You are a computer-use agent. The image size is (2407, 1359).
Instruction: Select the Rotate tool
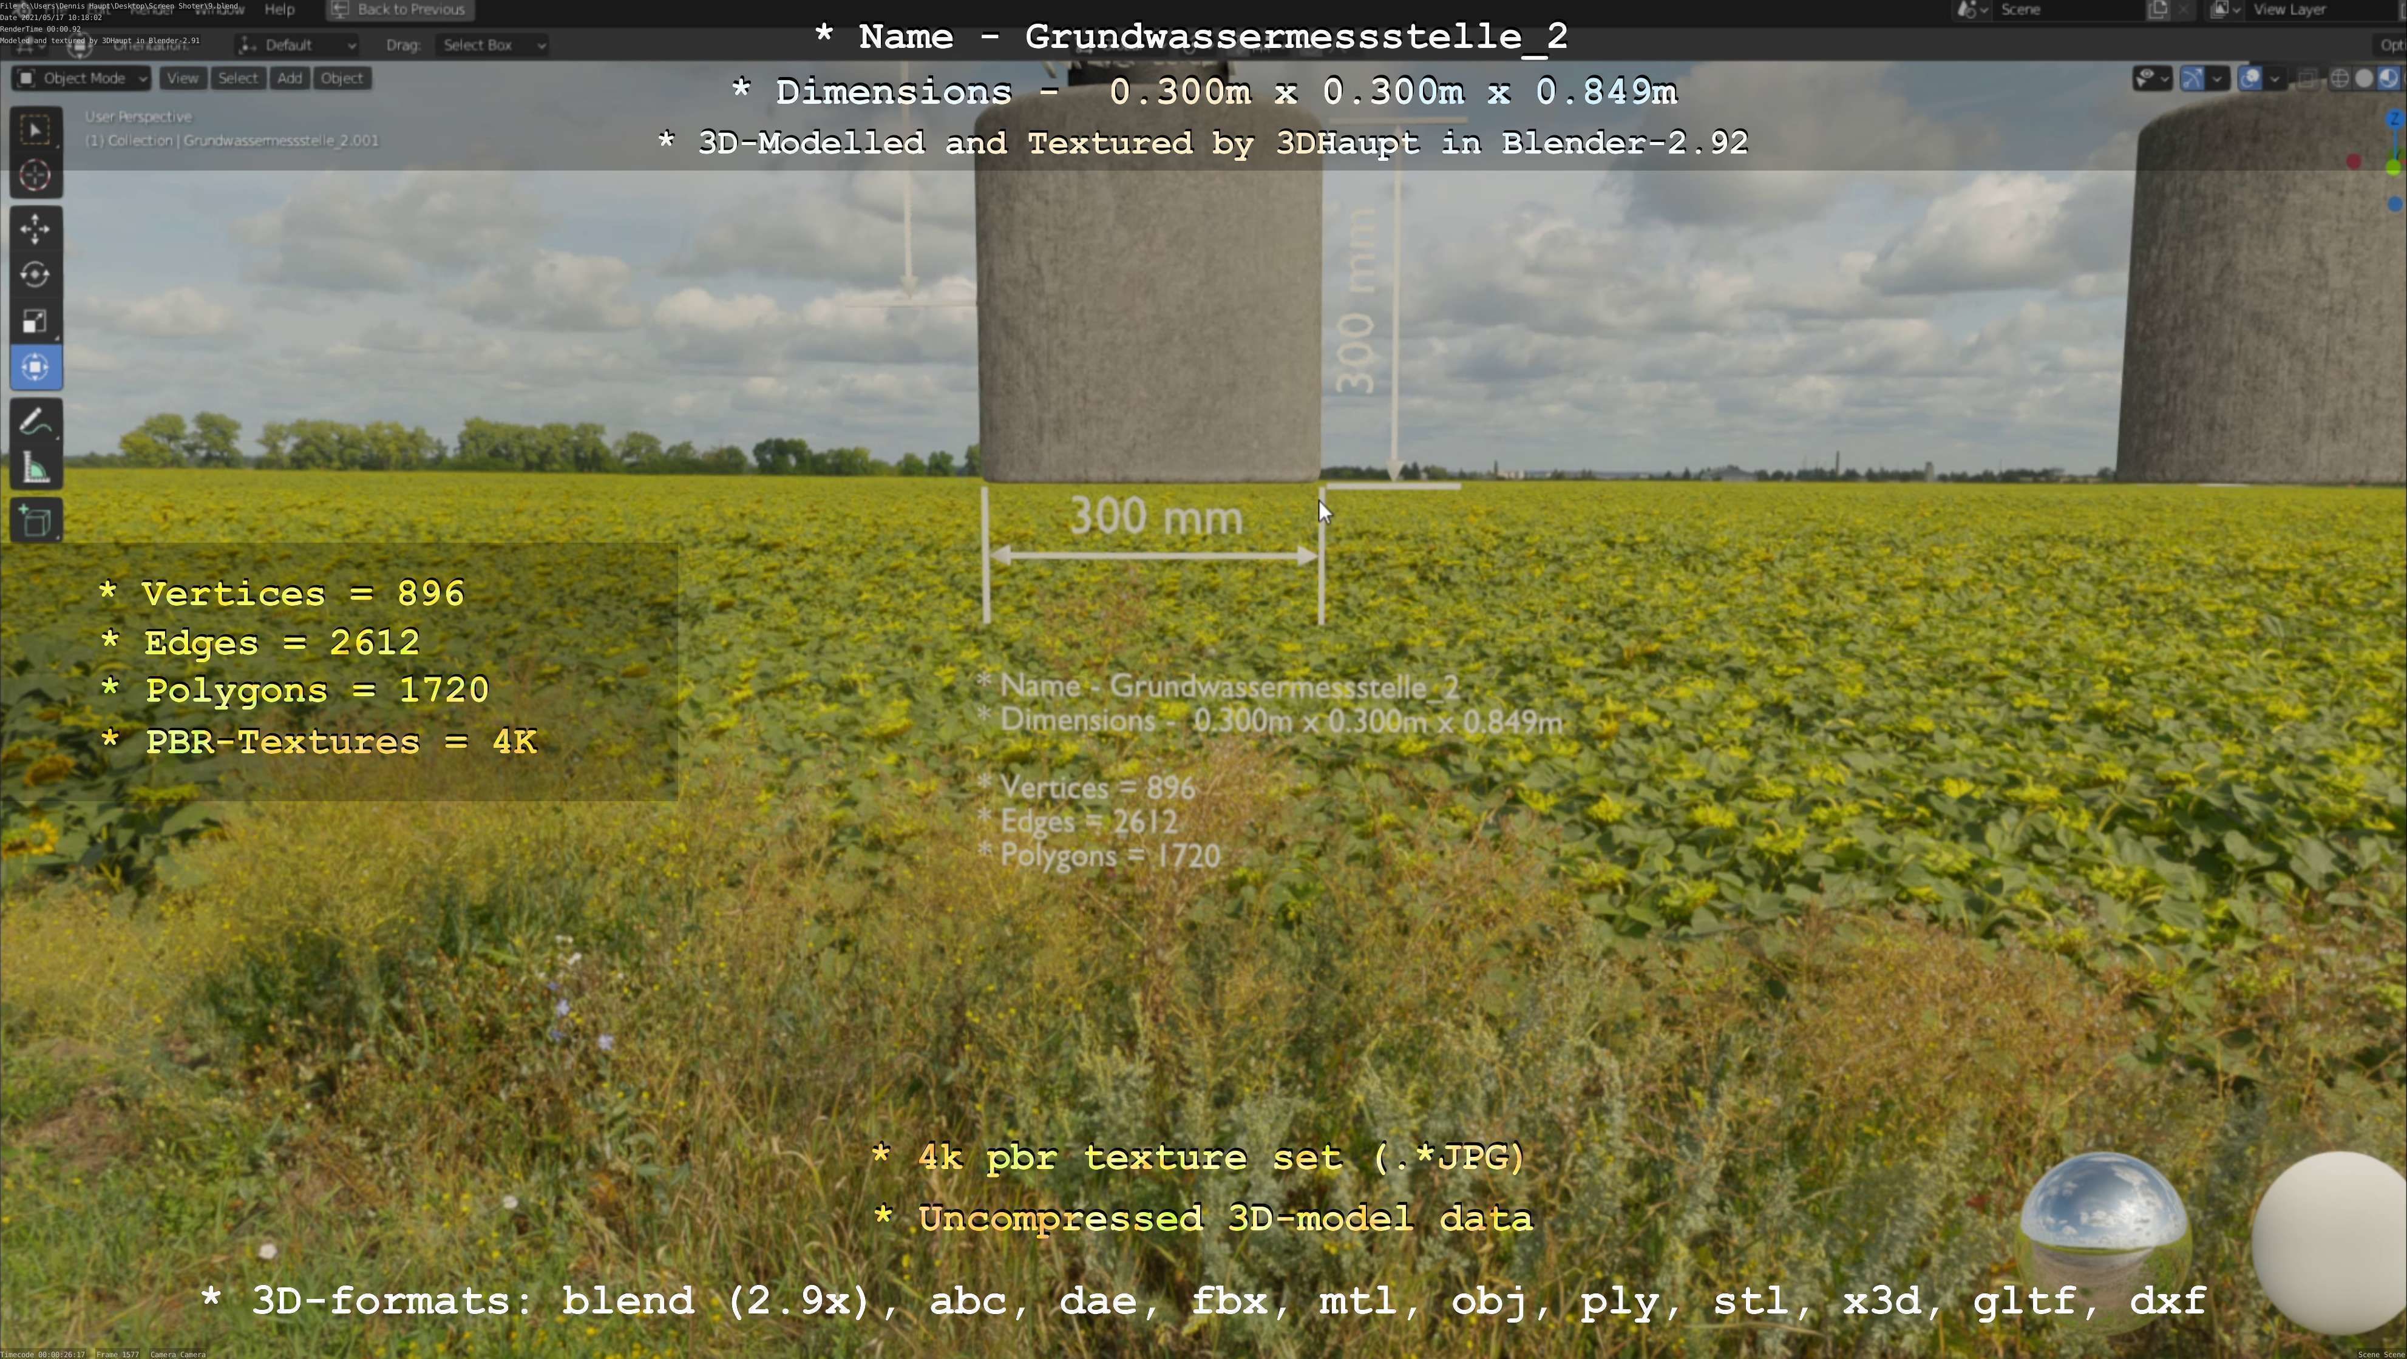tap(35, 274)
